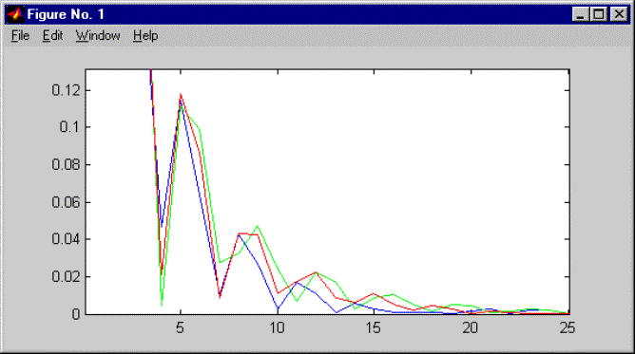This screenshot has width=635, height=354.
Task: Click the x-axis tick label 15
Action: point(374,328)
